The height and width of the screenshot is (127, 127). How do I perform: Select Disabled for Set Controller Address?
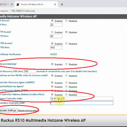[66, 94]
